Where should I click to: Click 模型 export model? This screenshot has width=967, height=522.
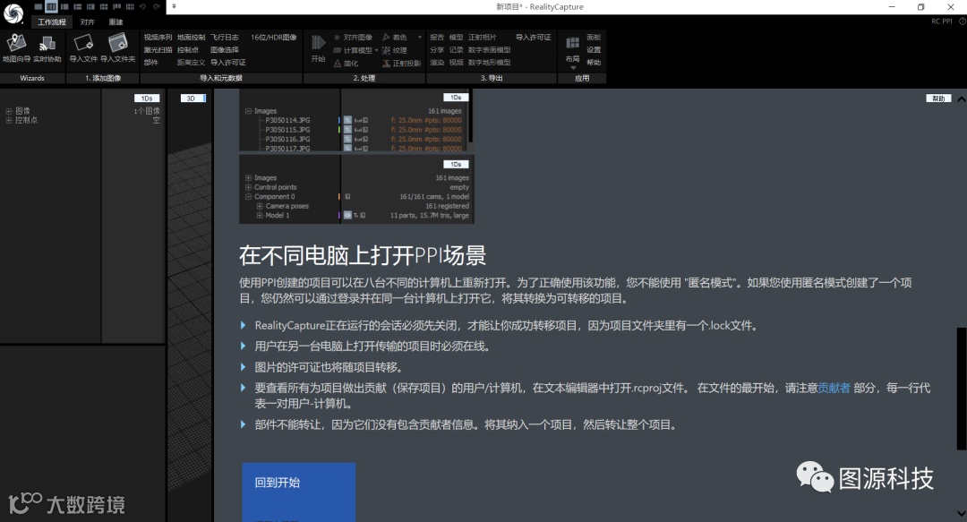pyautogui.click(x=457, y=38)
